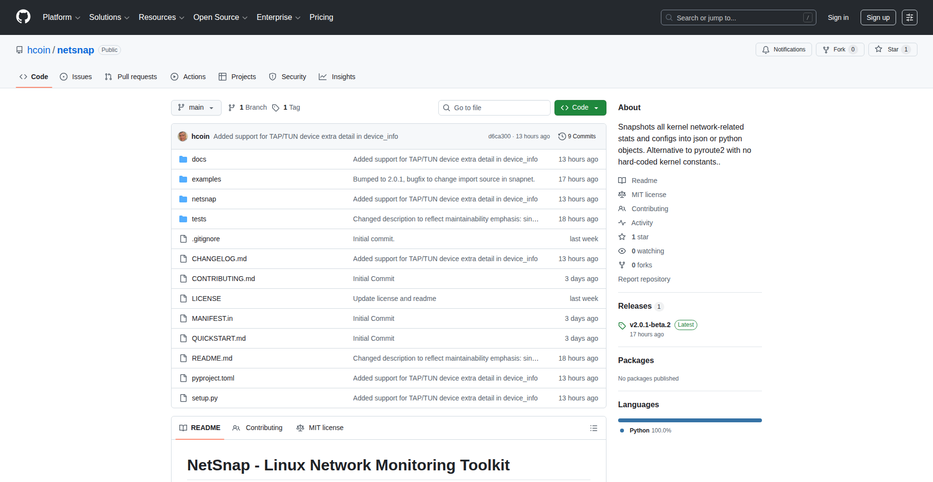The height and width of the screenshot is (482, 933).
Task: Open the README outline list icon
Action: [593, 428]
